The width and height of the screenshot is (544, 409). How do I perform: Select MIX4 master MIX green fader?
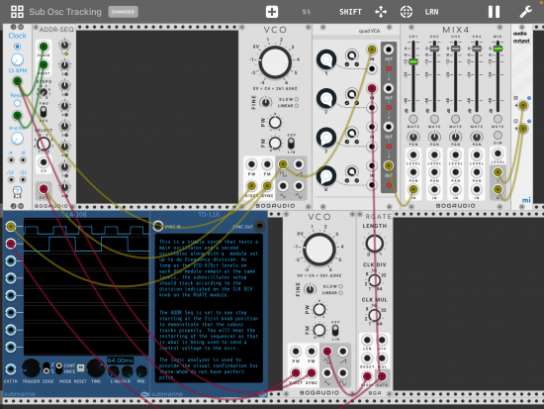coord(498,49)
